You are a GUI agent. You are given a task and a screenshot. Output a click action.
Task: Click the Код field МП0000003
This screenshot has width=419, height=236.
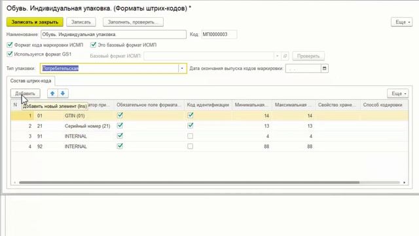[219, 34]
